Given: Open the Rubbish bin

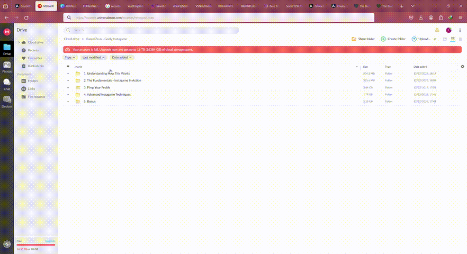Looking at the screenshot, I should tap(35, 66).
